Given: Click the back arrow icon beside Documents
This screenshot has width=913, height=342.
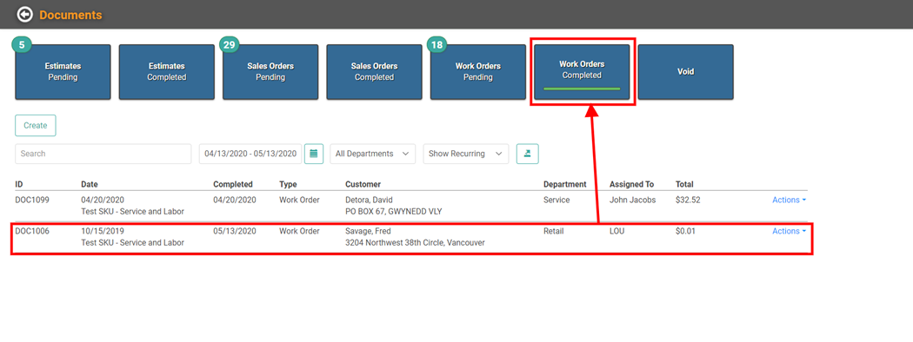Looking at the screenshot, I should [x=25, y=15].
